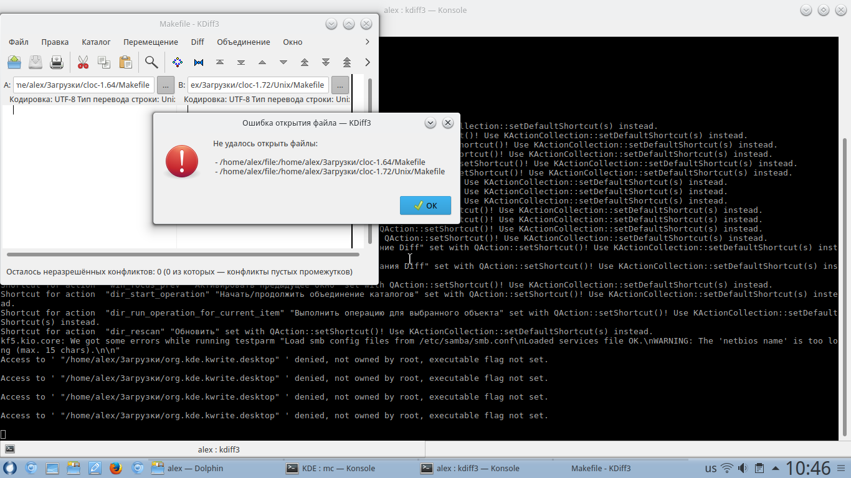Expand the KDiff3 toolbar overflow chevron
The height and width of the screenshot is (478, 851).
368,62
